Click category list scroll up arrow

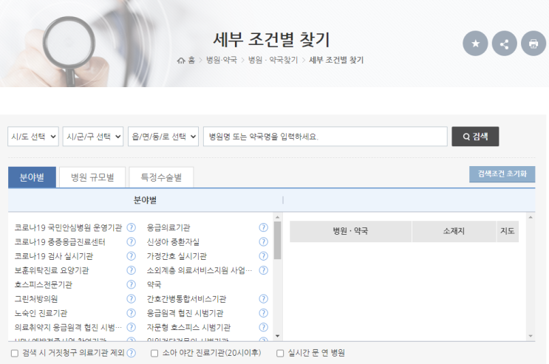click(277, 217)
